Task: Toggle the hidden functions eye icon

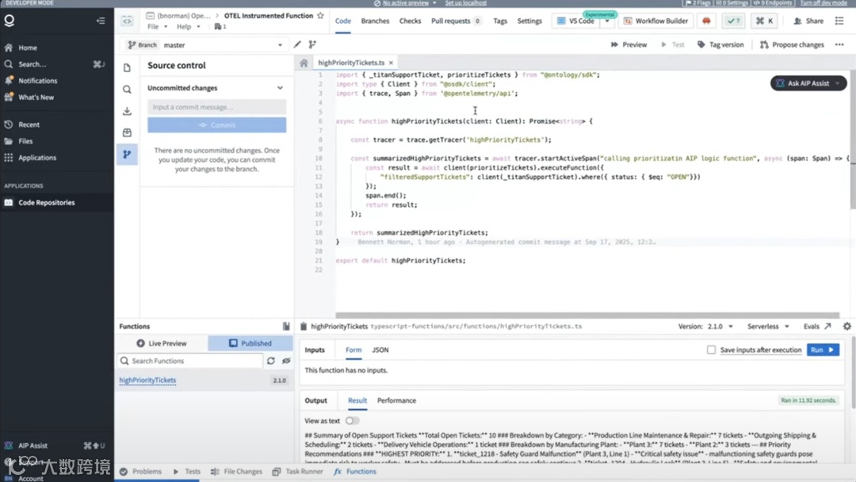Action: (x=286, y=361)
